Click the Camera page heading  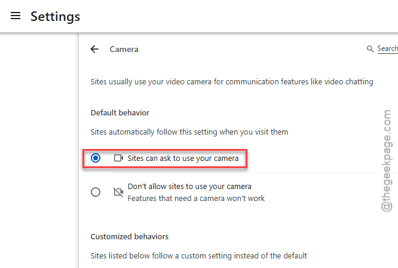coord(124,49)
